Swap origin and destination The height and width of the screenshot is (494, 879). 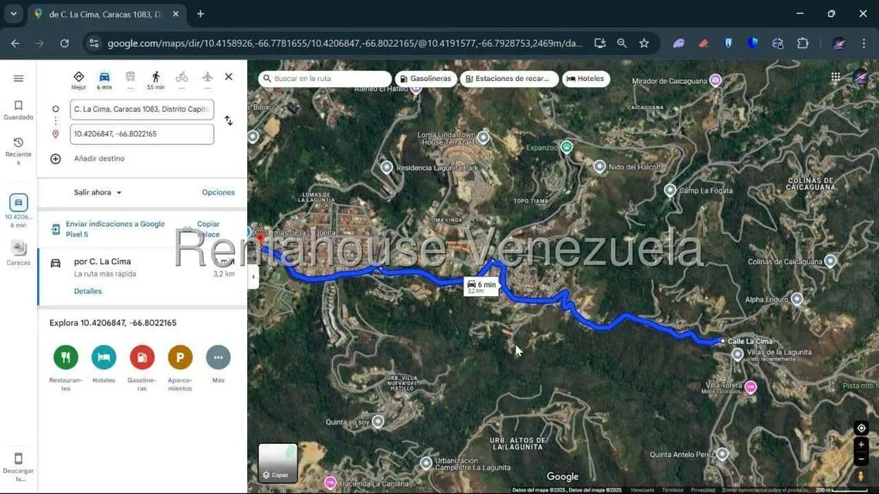[x=229, y=120]
